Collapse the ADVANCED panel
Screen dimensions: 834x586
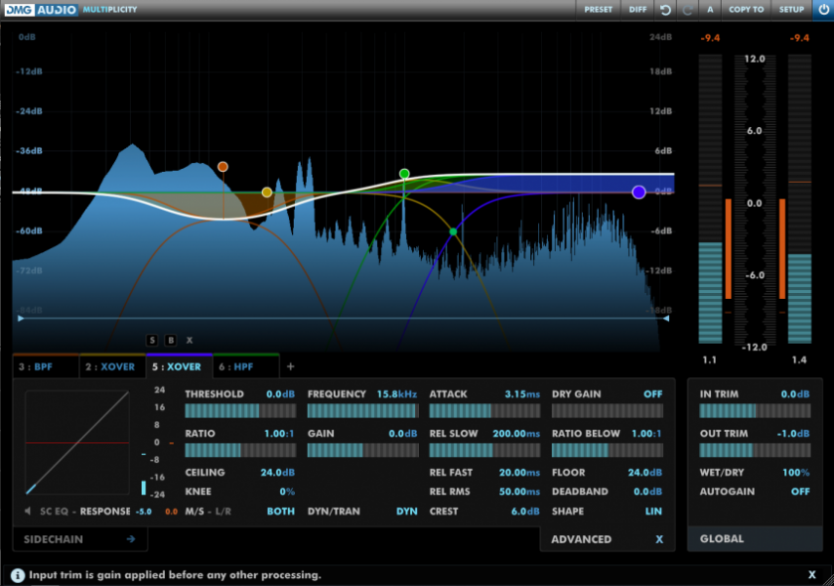point(659,538)
